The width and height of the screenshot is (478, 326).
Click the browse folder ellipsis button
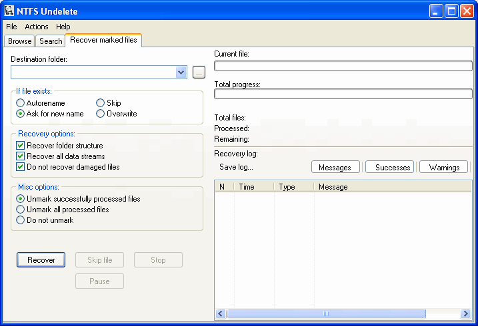[x=199, y=73]
